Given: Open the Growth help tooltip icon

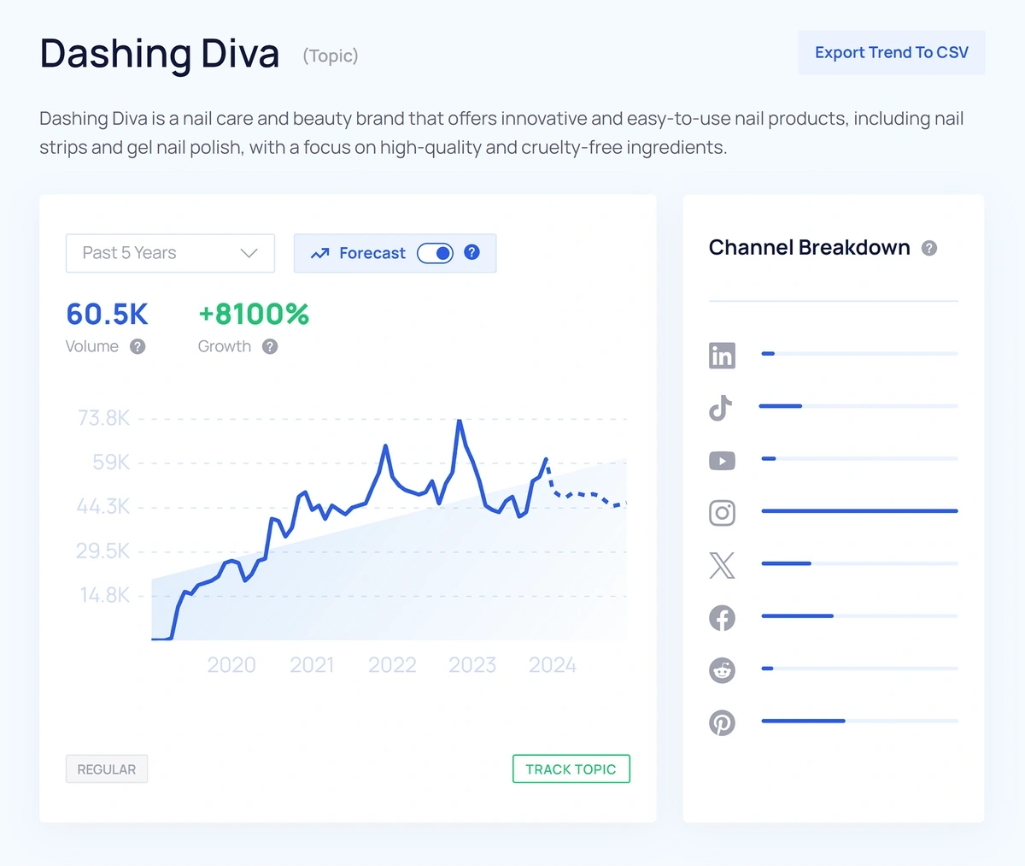Looking at the screenshot, I should (x=270, y=346).
